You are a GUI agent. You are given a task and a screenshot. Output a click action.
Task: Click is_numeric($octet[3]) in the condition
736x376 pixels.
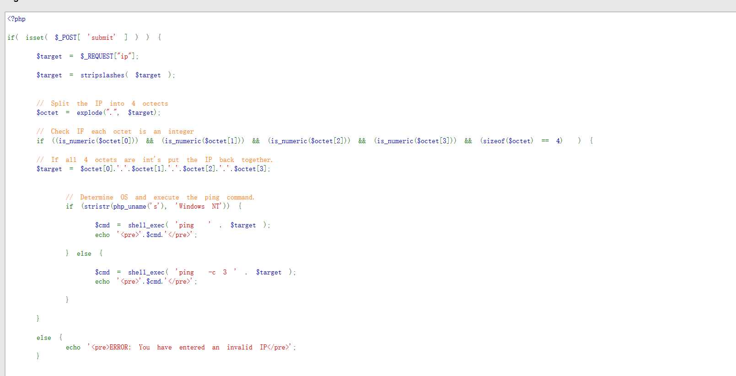pyautogui.click(x=415, y=141)
